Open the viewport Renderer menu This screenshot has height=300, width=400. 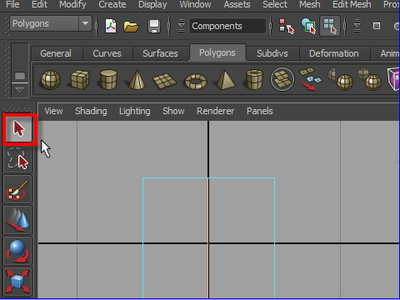(x=216, y=111)
